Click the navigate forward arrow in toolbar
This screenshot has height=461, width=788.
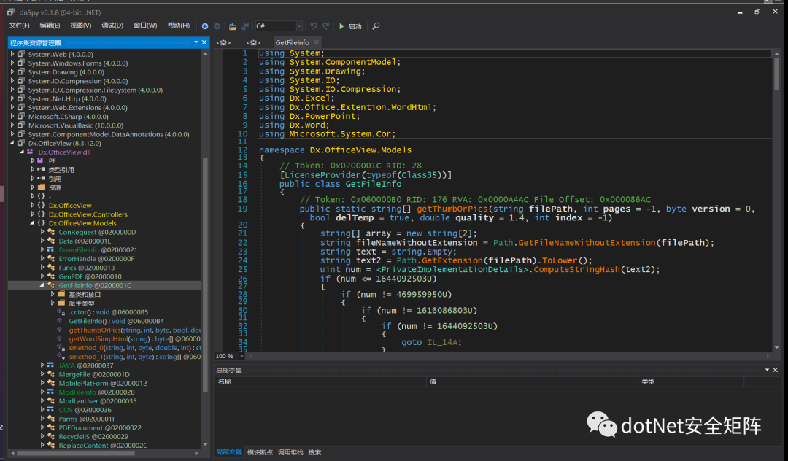click(x=217, y=26)
